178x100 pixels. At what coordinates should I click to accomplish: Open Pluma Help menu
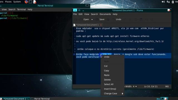(115, 14)
